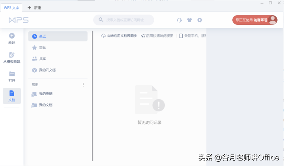Choose 从模板新建 in the sidebar
Screen dimensions: 284x166
tap(12, 58)
